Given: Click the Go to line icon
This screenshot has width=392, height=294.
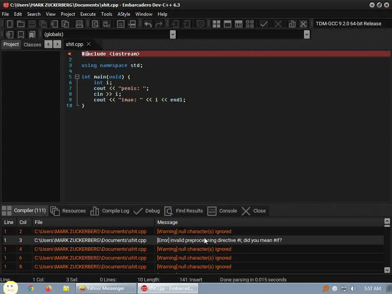Looking at the screenshot, I should (x=121, y=24).
